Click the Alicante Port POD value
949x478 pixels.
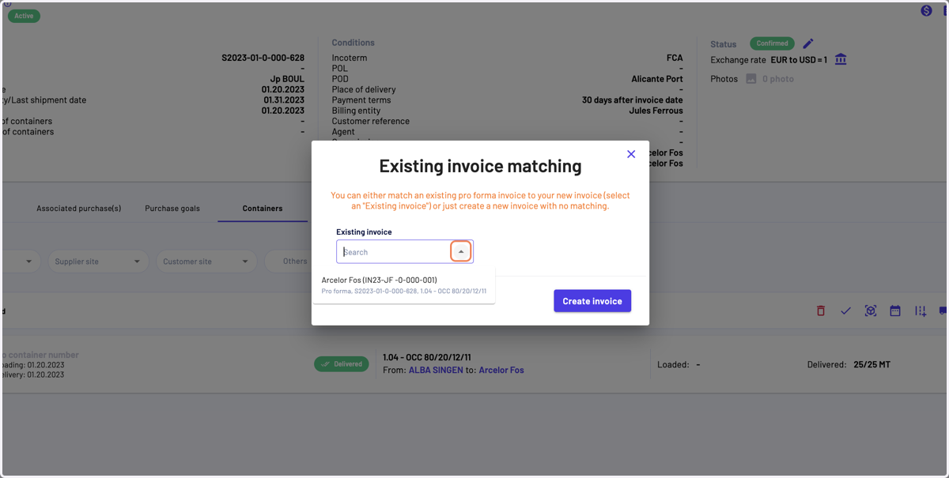(657, 79)
